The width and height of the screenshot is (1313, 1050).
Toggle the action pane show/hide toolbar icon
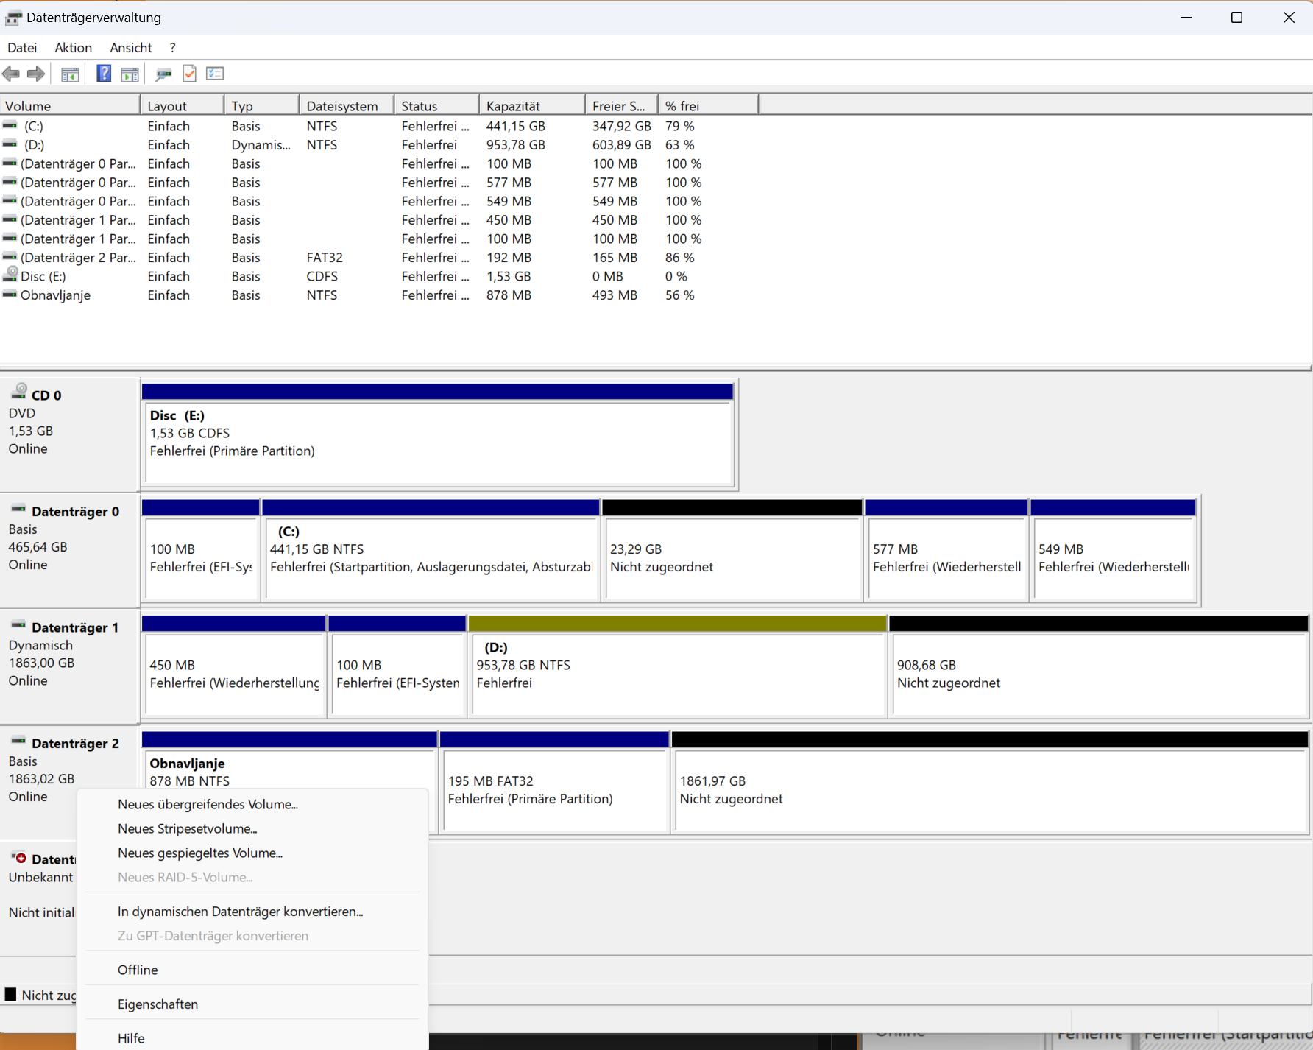coord(130,74)
